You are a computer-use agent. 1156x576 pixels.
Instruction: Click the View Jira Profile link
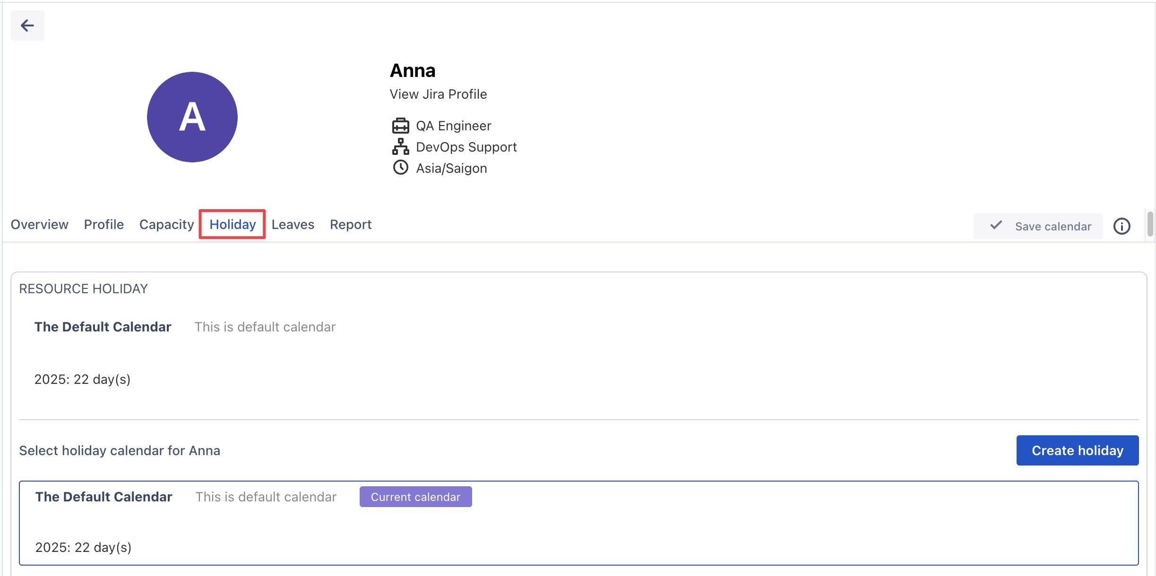pyautogui.click(x=438, y=94)
